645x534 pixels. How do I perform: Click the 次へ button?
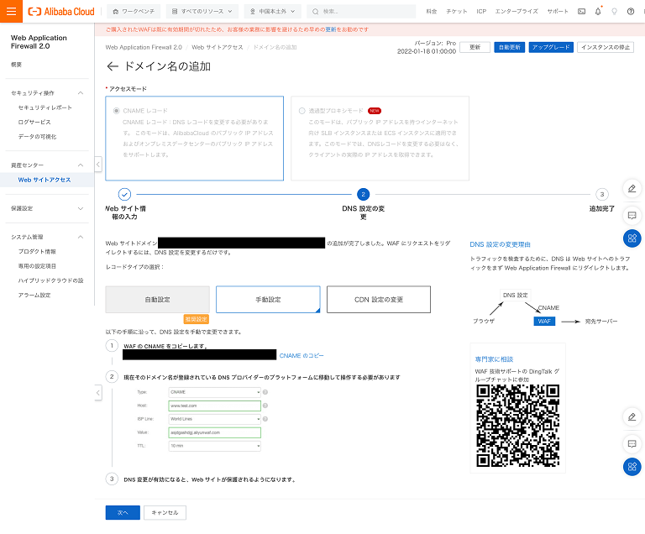(x=123, y=512)
